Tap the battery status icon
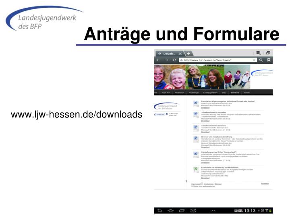Image resolution: width=290 pixels, height=218 pixels. (x=270, y=211)
